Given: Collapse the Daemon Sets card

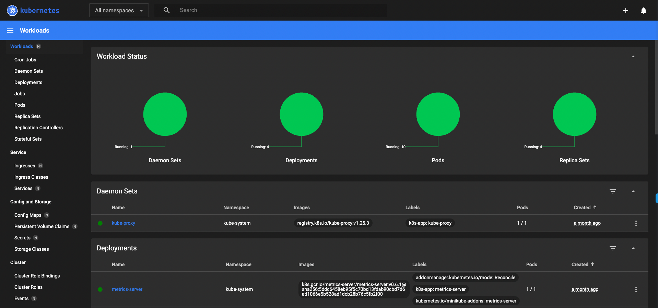Looking at the screenshot, I should (633, 191).
